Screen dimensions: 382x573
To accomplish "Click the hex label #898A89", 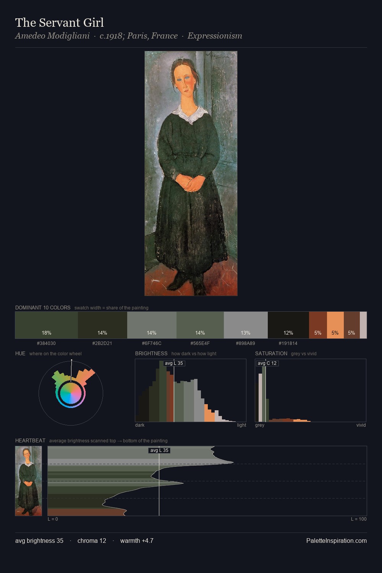I will [246, 343].
